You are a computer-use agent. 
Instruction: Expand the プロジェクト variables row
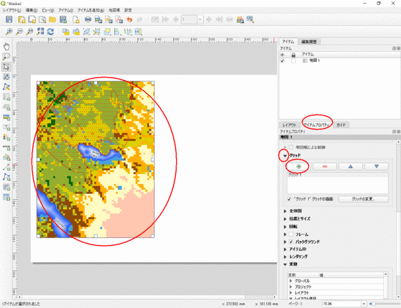pos(291,287)
